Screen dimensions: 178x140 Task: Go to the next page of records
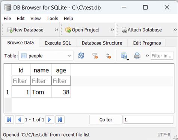pyautogui.click(x=50, y=120)
